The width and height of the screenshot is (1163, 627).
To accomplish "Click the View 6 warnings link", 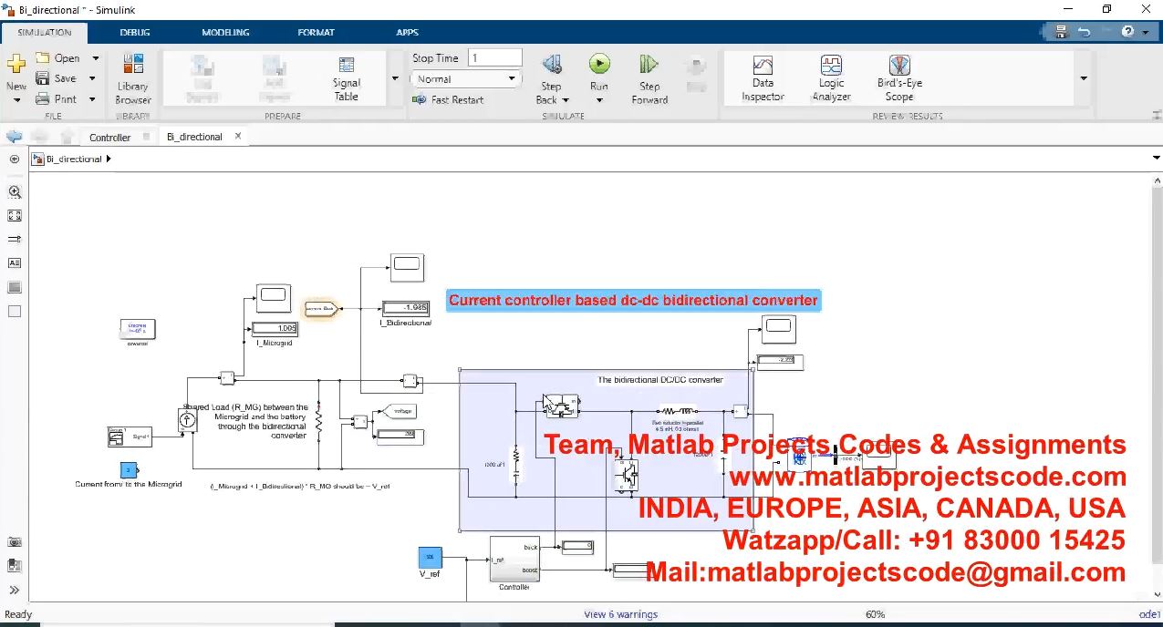I will [620, 614].
